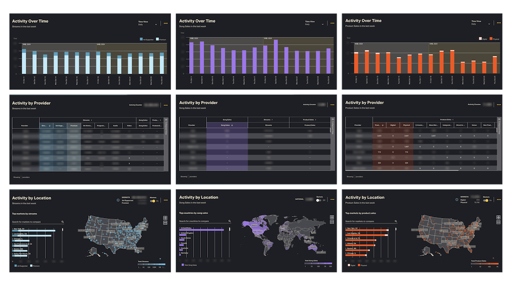Open the three-dot menu in Song Sales Activity Over Time

pos(332,23)
